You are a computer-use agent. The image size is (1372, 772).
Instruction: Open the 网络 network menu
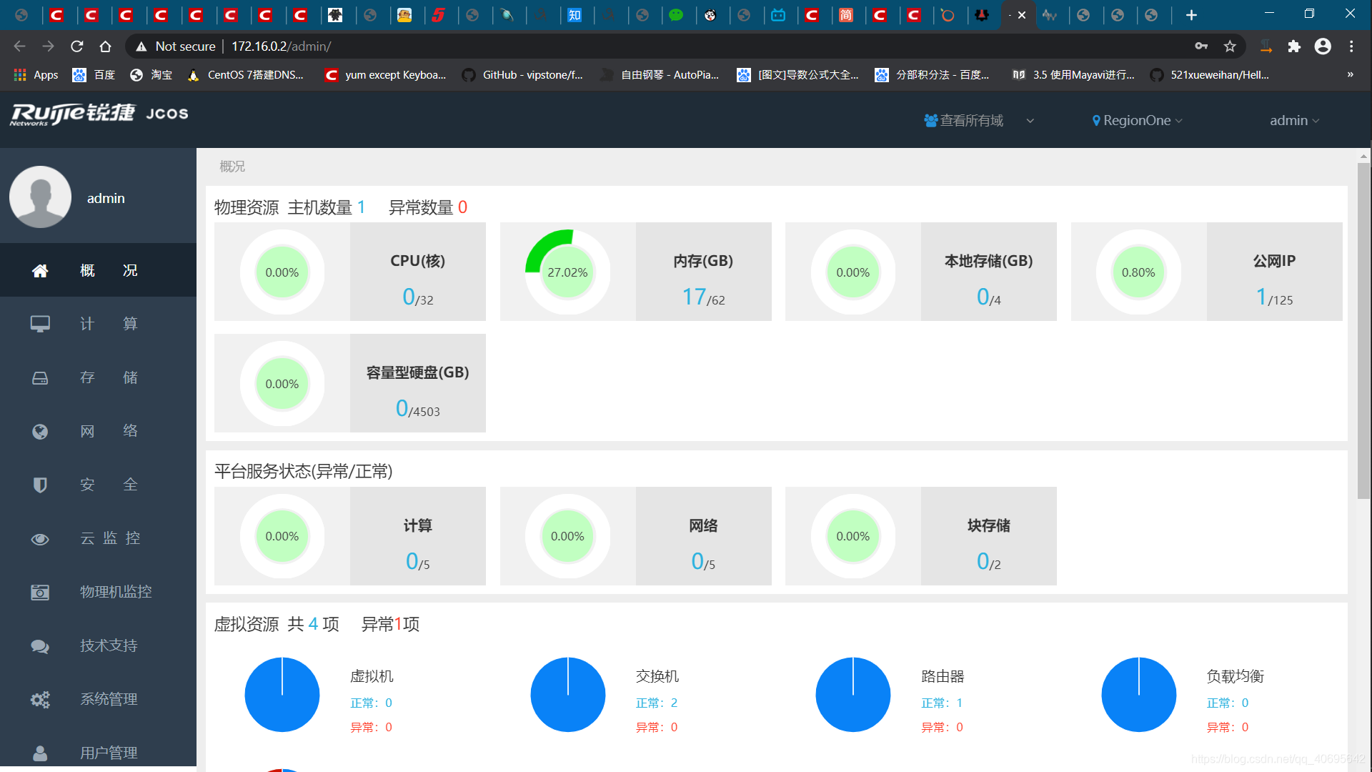click(x=98, y=431)
